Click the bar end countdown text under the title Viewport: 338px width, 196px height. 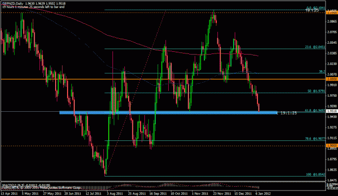tap(34, 7)
